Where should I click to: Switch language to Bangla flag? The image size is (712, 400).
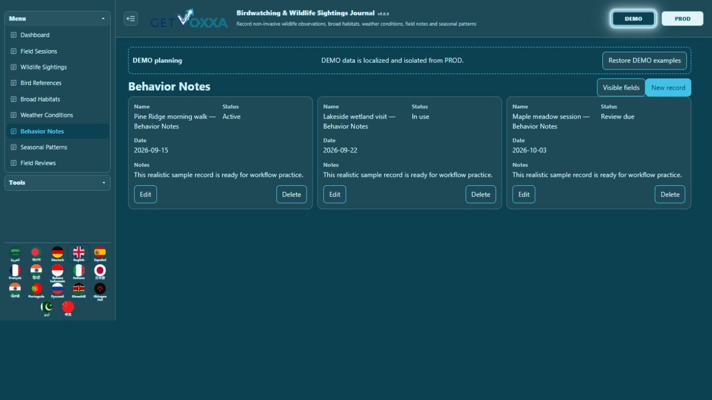(36, 253)
